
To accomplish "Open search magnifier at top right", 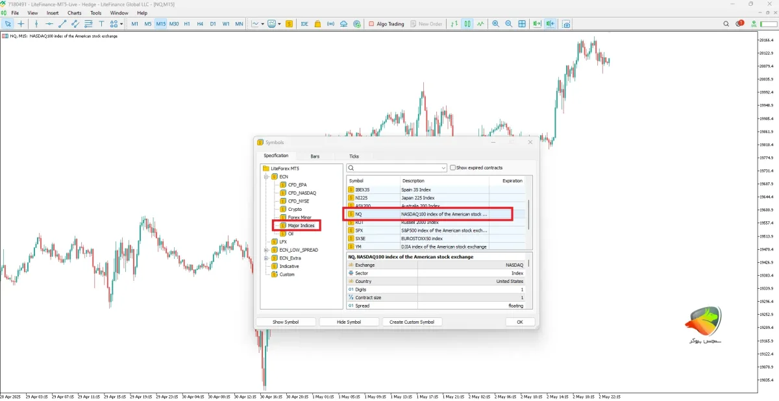I will pos(726,24).
